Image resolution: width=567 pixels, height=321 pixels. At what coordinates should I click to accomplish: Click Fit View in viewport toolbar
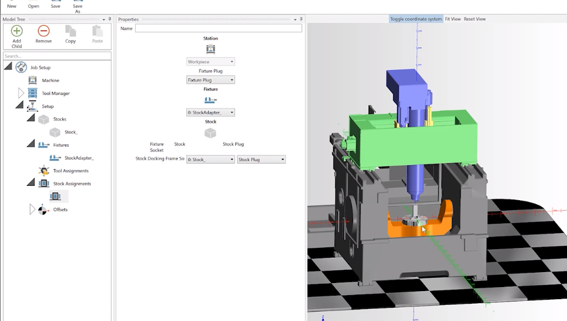pos(453,19)
